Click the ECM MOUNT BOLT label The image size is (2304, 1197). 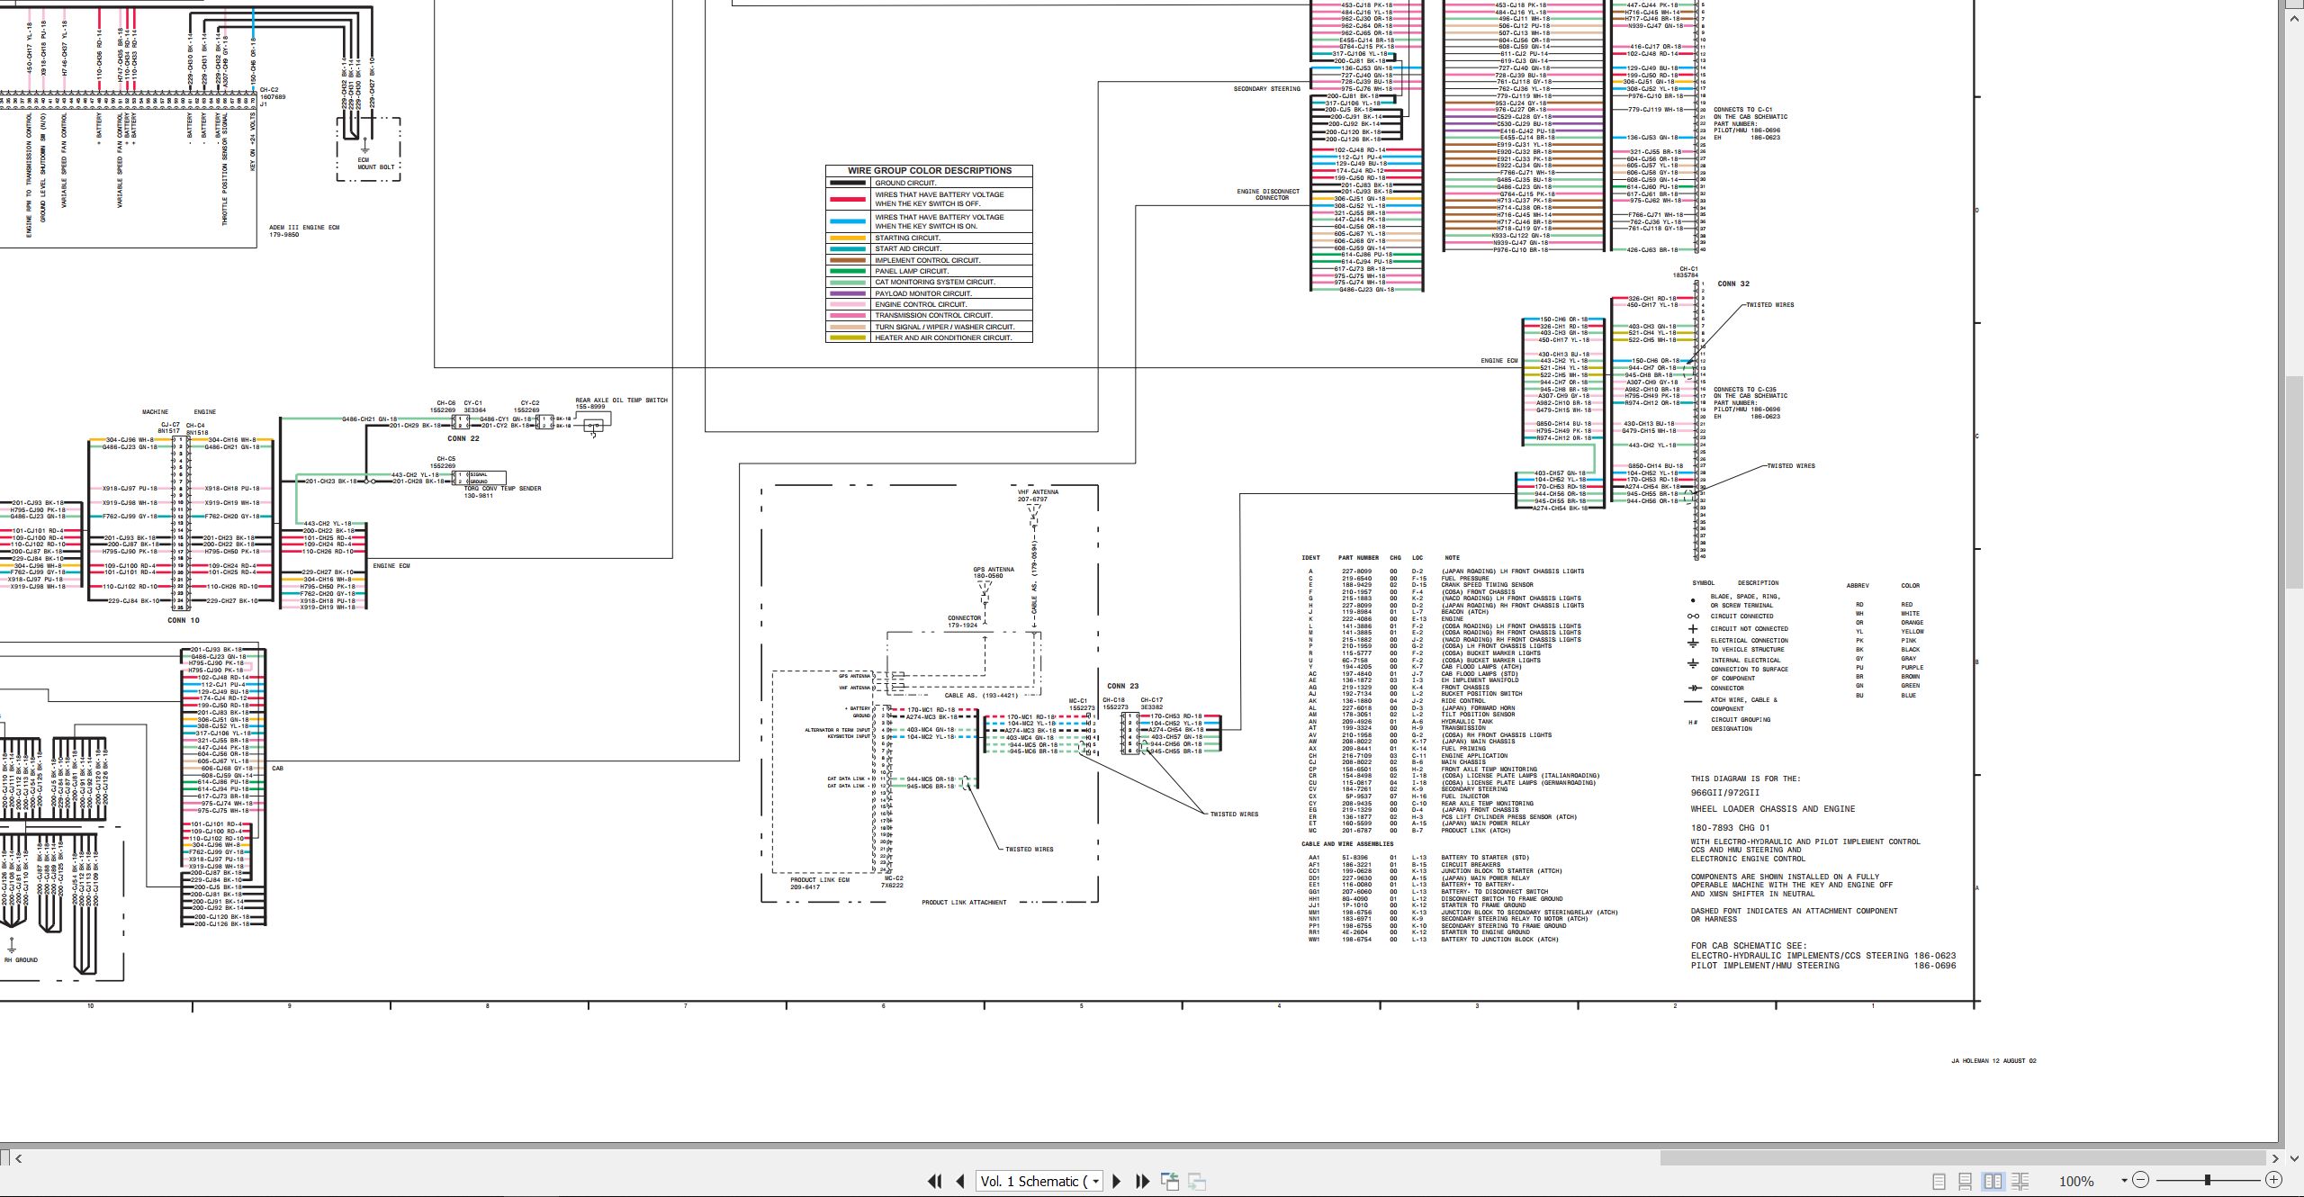coord(376,164)
